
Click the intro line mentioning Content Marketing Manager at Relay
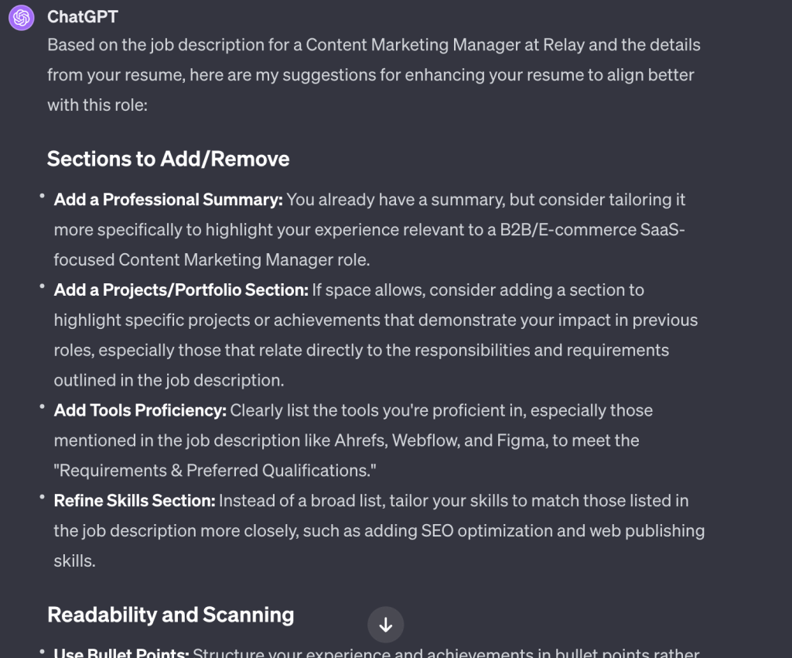tap(374, 45)
